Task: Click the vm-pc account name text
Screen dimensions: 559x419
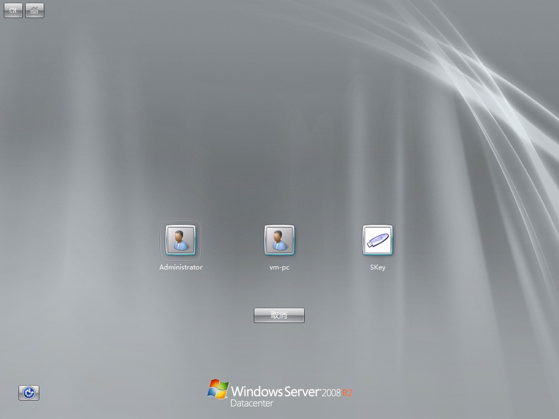Action: pyautogui.click(x=279, y=267)
